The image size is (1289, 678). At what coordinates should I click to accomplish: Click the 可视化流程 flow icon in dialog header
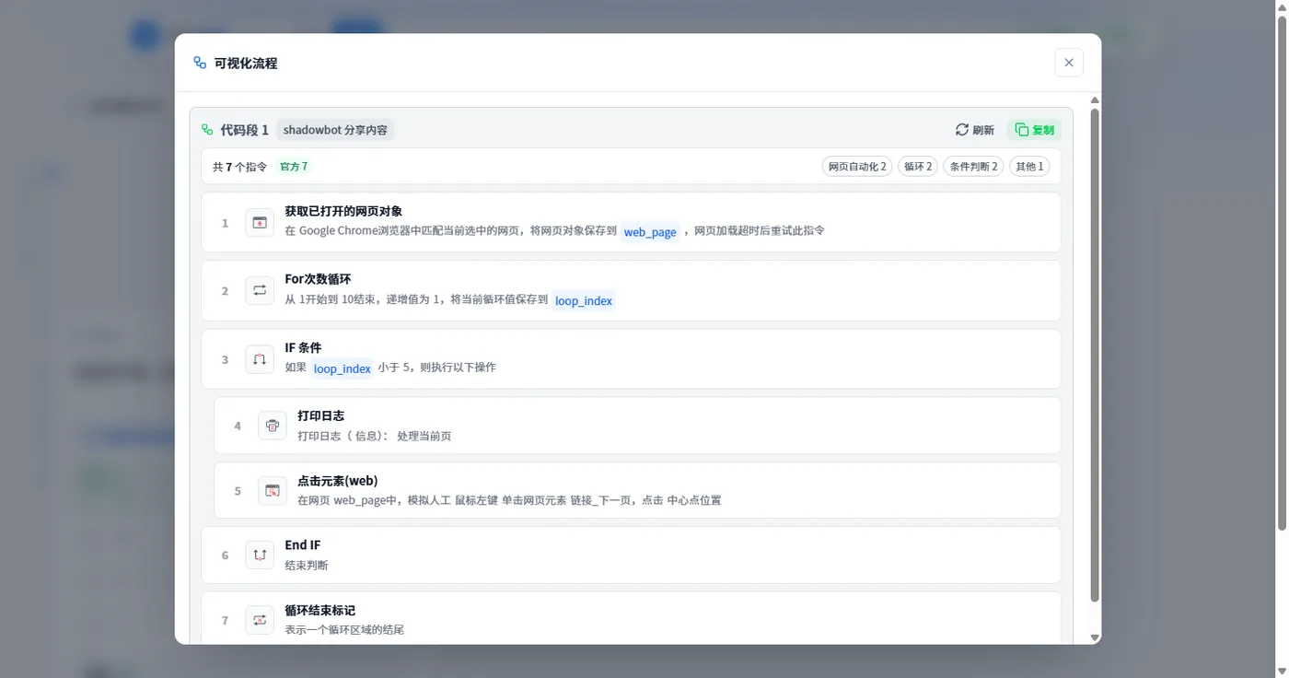click(x=200, y=63)
